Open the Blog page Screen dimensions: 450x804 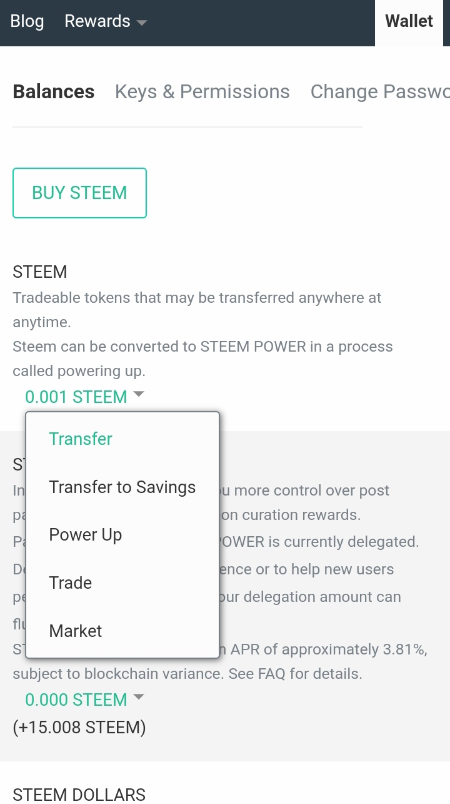point(27,21)
